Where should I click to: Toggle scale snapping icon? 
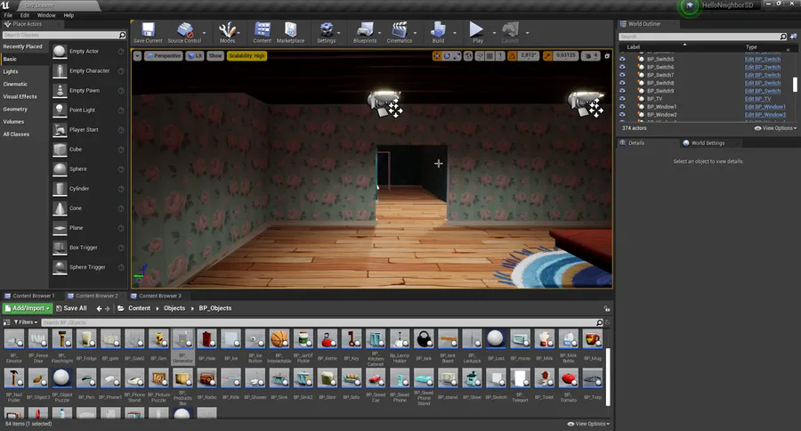547,56
